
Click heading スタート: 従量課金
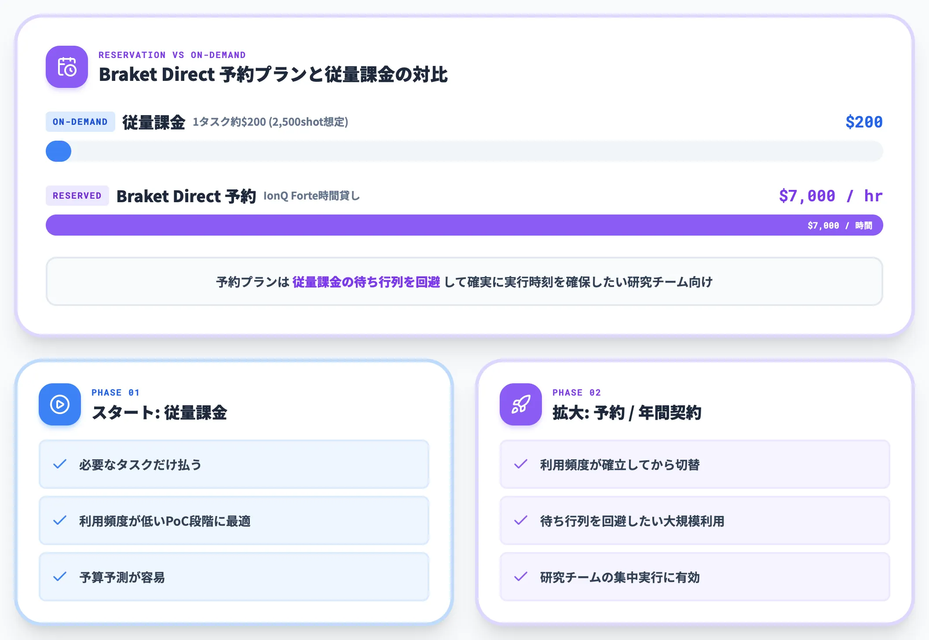(159, 413)
